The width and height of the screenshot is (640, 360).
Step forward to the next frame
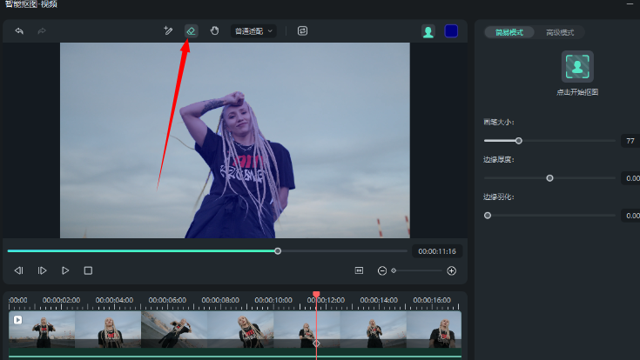(x=42, y=270)
